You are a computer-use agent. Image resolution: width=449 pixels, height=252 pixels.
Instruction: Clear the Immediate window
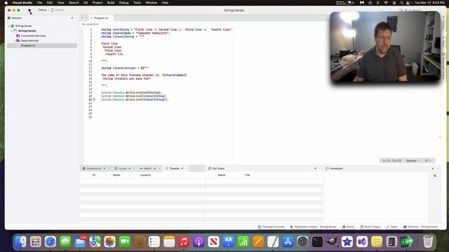[x=435, y=176]
